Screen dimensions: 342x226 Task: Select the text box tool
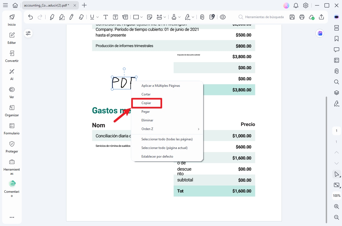pos(115,17)
